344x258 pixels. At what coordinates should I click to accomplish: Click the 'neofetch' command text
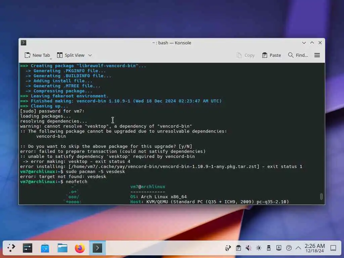76,182
